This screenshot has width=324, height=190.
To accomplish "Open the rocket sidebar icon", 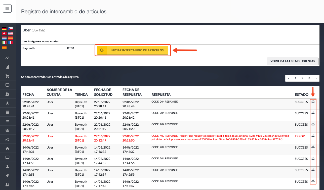I will (x=7, y=175).
